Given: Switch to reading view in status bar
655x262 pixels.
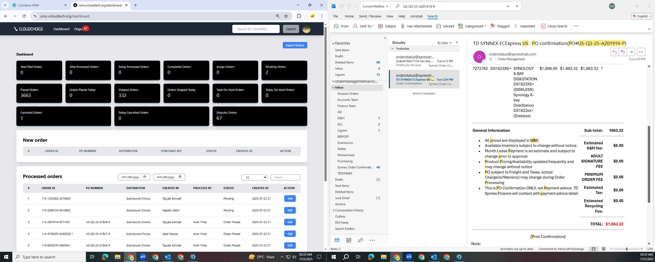Looking at the screenshot, I should pos(604,249).
